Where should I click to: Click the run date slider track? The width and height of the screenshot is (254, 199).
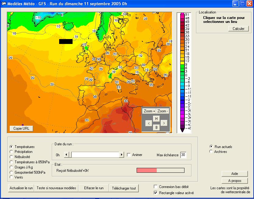click(95, 155)
